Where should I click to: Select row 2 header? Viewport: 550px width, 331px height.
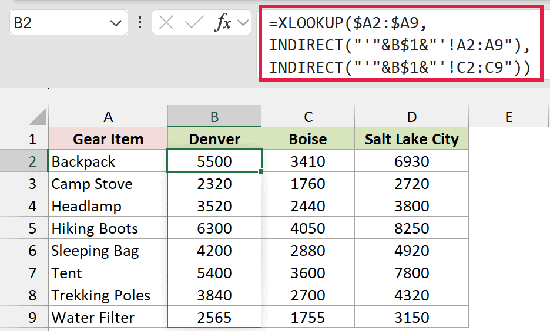(x=24, y=161)
